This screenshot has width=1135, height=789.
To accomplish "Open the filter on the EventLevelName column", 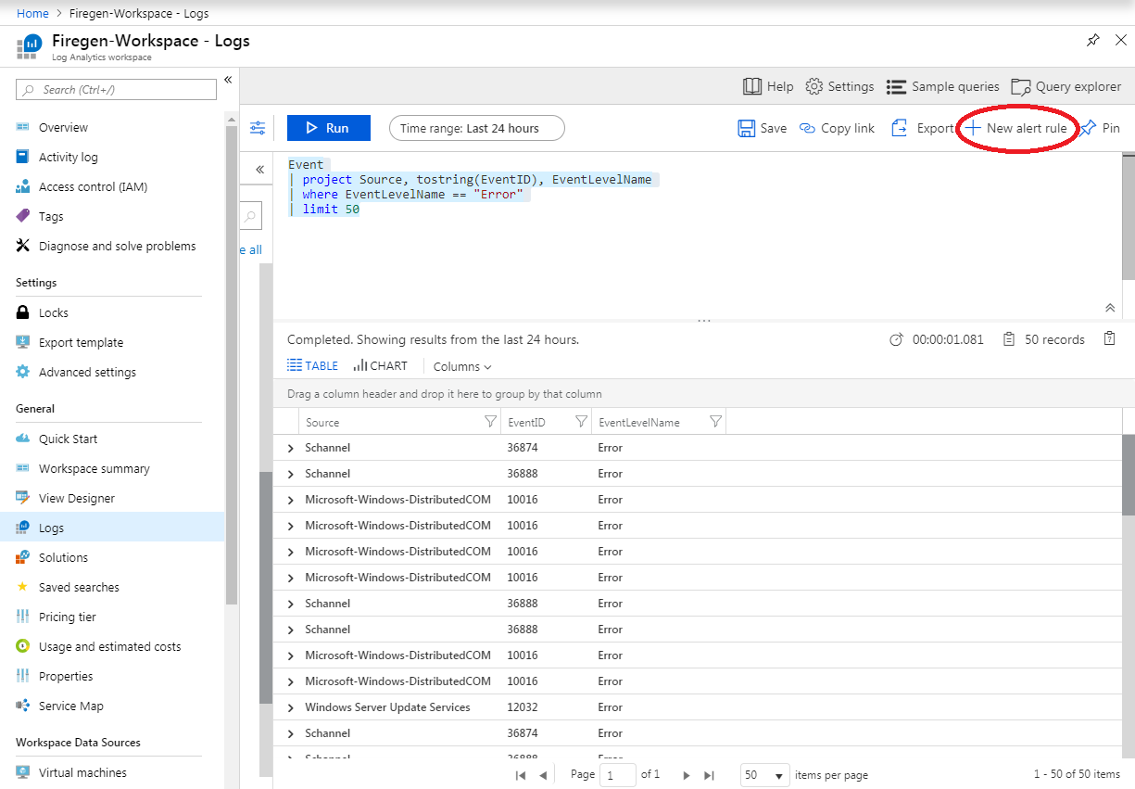I will pyautogui.click(x=714, y=421).
